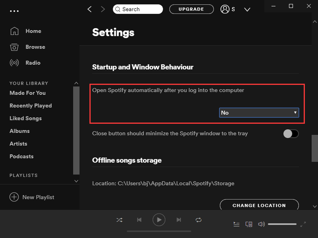Click the Upgrade button
Screen dimensions: 318x238
click(191, 9)
